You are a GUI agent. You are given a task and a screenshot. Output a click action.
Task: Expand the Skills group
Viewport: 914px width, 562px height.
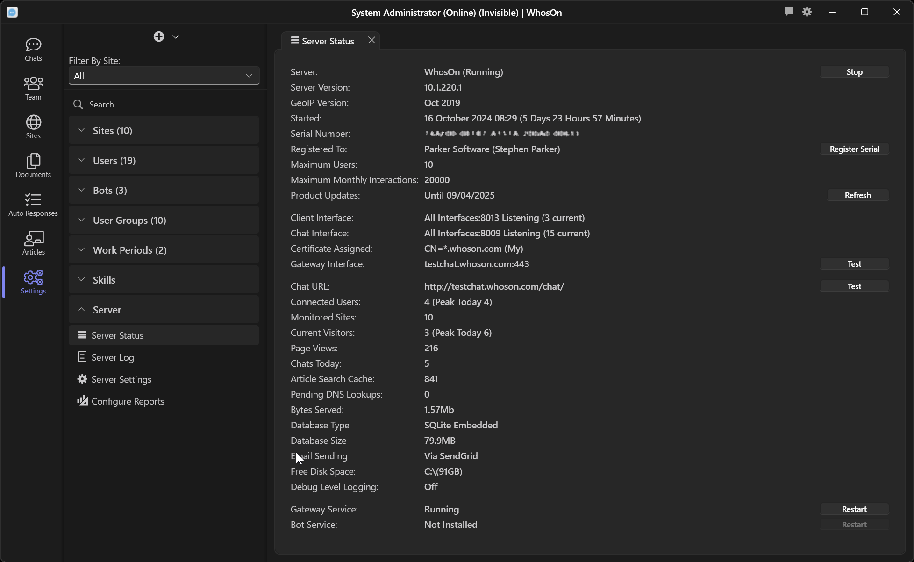coord(164,280)
